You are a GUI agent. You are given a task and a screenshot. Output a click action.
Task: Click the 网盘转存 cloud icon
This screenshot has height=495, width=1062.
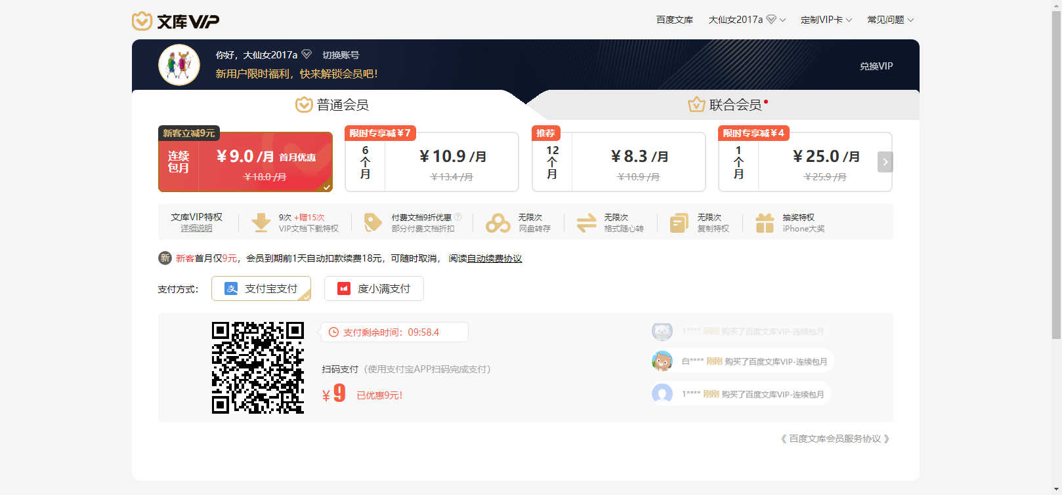[x=498, y=223]
